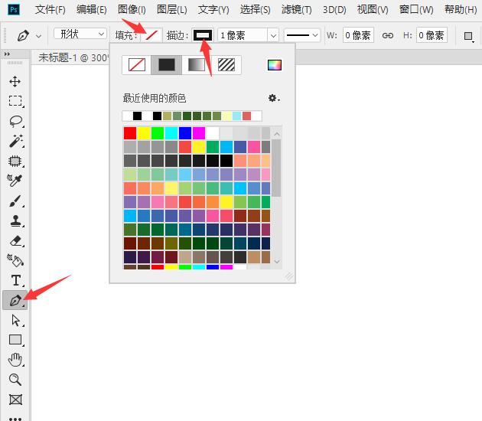Open the 文字(Y) menu
This screenshot has height=421, width=482.
(x=213, y=10)
